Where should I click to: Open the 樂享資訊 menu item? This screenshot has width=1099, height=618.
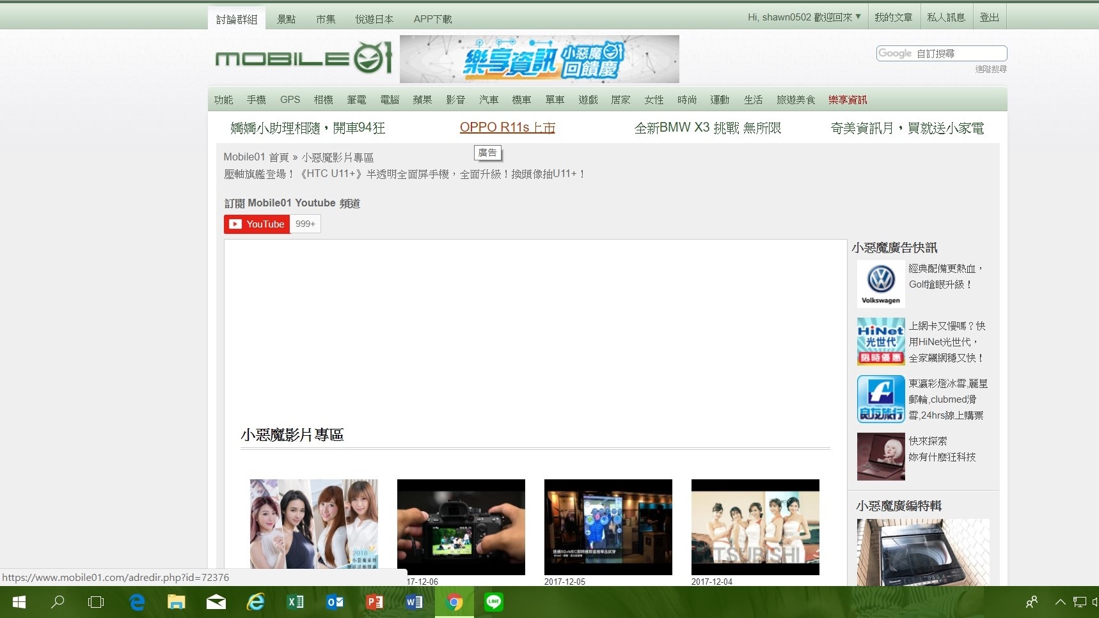coord(848,100)
